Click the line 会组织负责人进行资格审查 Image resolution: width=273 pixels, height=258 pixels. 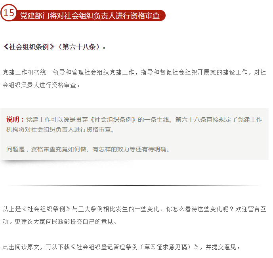[x=41, y=85]
